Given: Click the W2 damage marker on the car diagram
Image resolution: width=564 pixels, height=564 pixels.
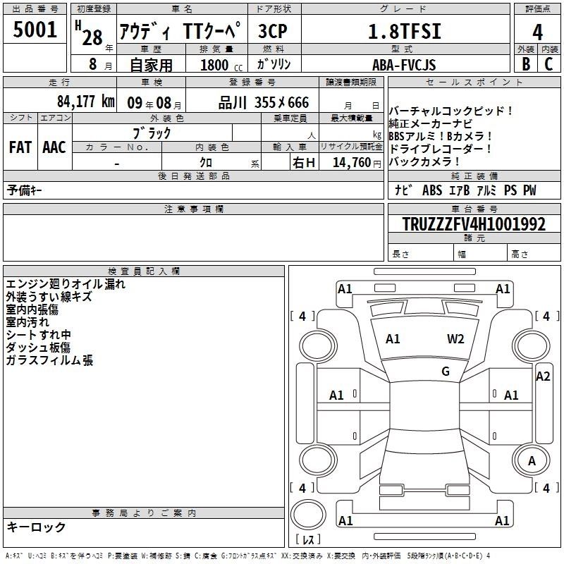Looking at the screenshot, I should pos(455,339).
